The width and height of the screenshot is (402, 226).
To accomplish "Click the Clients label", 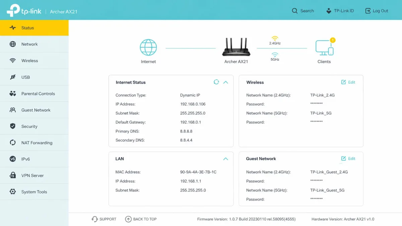I will tap(324, 62).
